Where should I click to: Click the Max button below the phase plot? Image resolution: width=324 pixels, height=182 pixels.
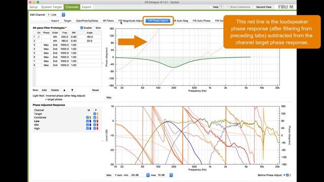click(x=109, y=98)
